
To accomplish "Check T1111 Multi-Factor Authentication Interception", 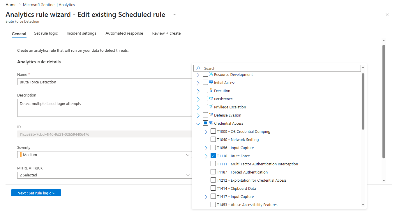I will point(213,164).
